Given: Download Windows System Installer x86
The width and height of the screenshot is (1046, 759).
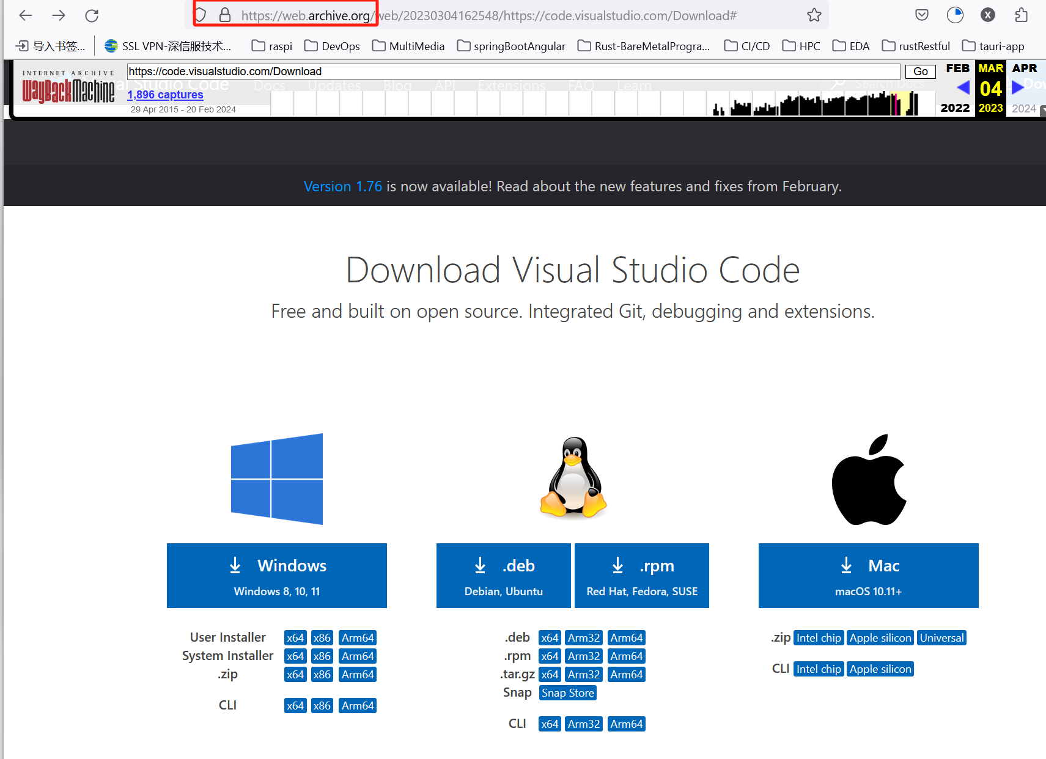Looking at the screenshot, I should [322, 656].
